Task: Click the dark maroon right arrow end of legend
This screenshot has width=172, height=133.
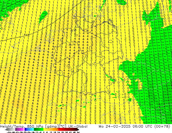Action: [x=78, y=129]
